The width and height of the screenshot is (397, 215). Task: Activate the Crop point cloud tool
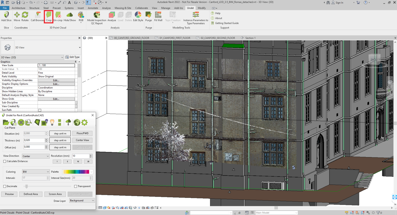pyautogui.click(x=49, y=17)
